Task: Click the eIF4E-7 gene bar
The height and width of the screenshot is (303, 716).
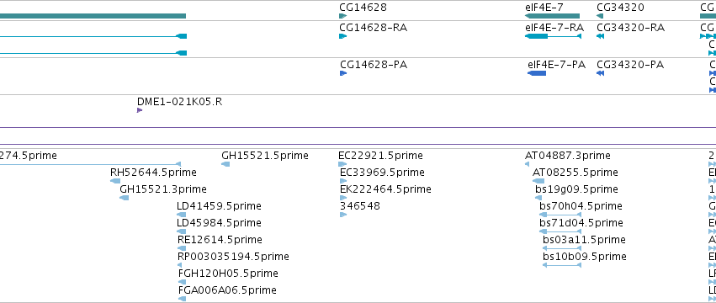Action: [x=552, y=16]
